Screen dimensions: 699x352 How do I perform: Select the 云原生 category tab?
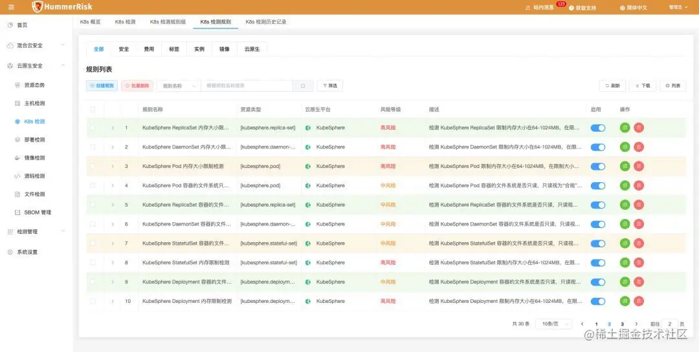click(x=252, y=49)
